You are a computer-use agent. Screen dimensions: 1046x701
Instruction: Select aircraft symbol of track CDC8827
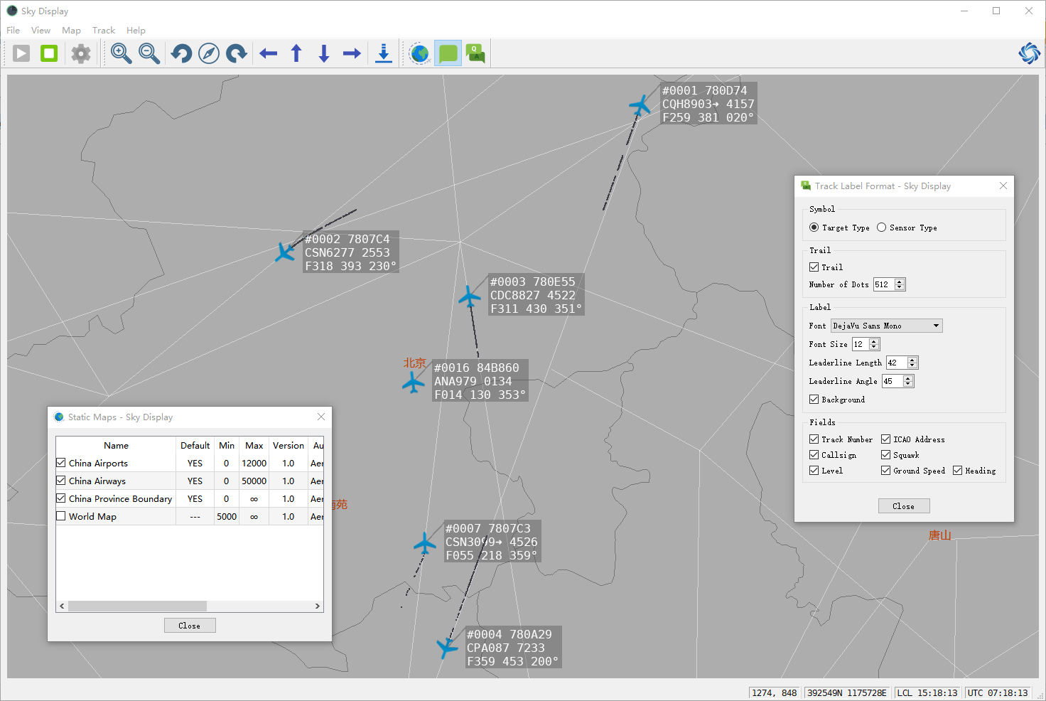pyautogui.click(x=469, y=296)
